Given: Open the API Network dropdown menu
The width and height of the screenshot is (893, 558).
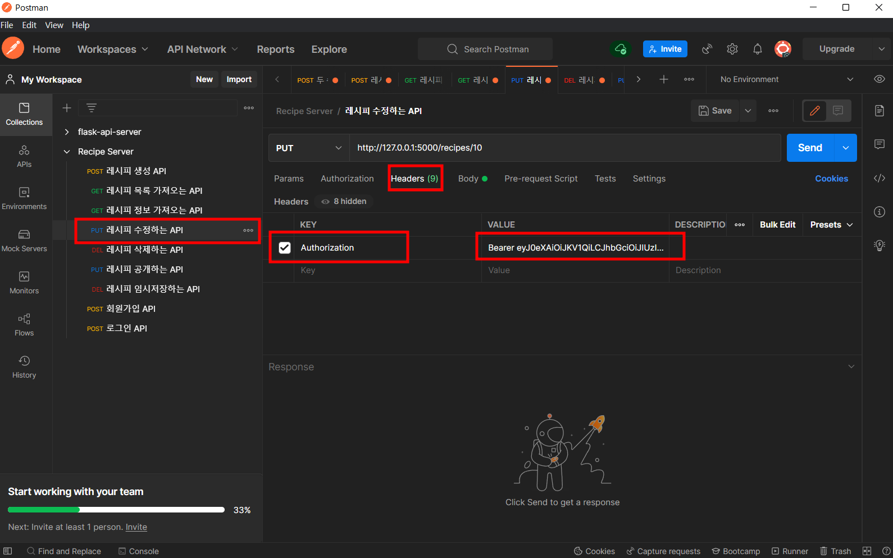Looking at the screenshot, I should pos(203,49).
